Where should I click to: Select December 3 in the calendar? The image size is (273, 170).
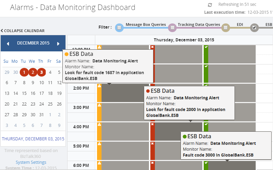(x=42, y=72)
